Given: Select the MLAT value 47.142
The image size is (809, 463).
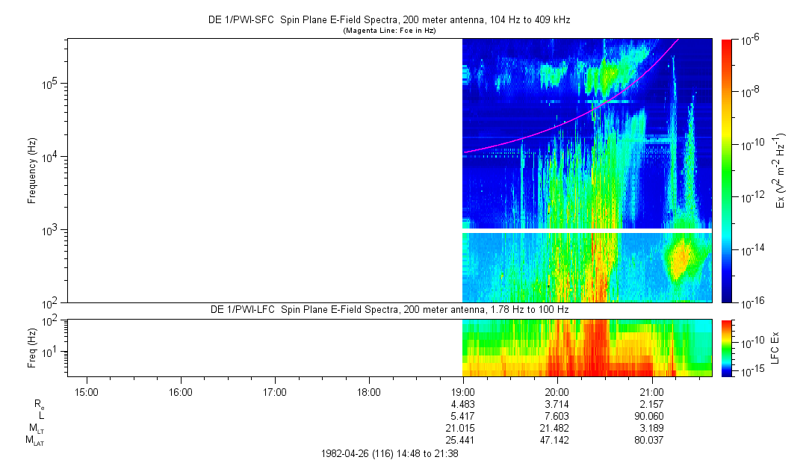Looking at the screenshot, I should (x=557, y=441).
